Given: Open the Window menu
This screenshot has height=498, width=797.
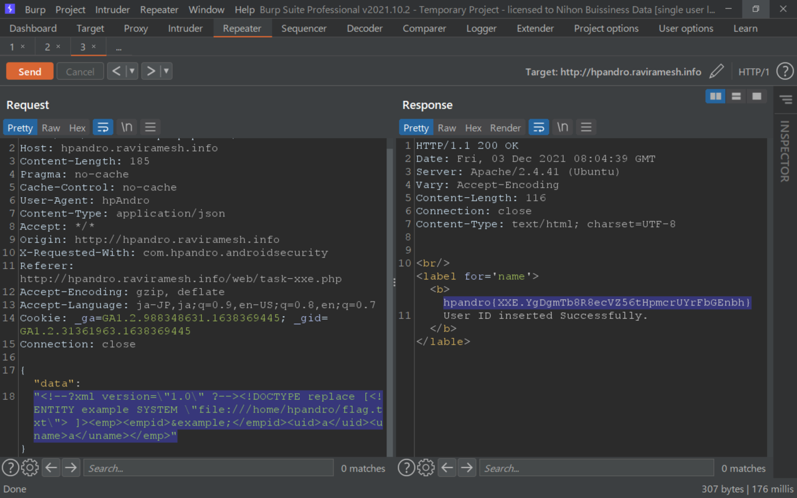Looking at the screenshot, I should [207, 10].
